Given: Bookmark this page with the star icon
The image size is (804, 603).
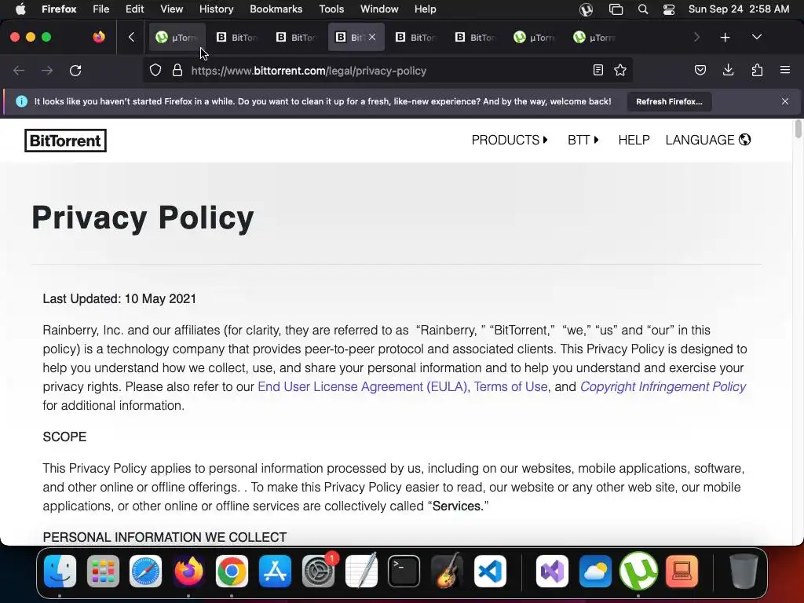Looking at the screenshot, I should (620, 70).
